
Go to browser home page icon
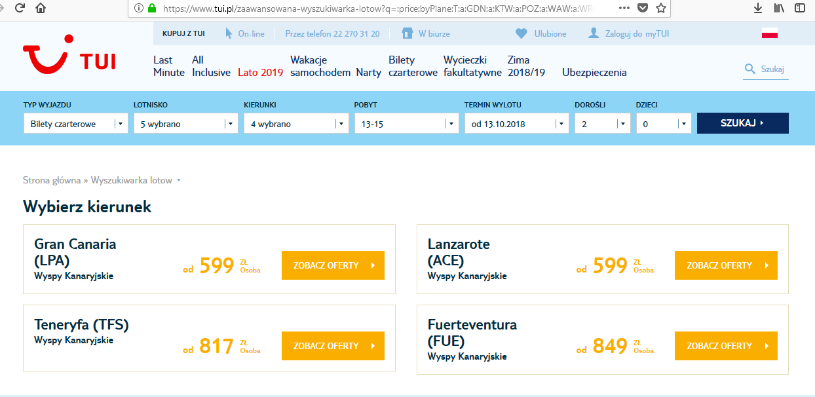click(x=41, y=9)
